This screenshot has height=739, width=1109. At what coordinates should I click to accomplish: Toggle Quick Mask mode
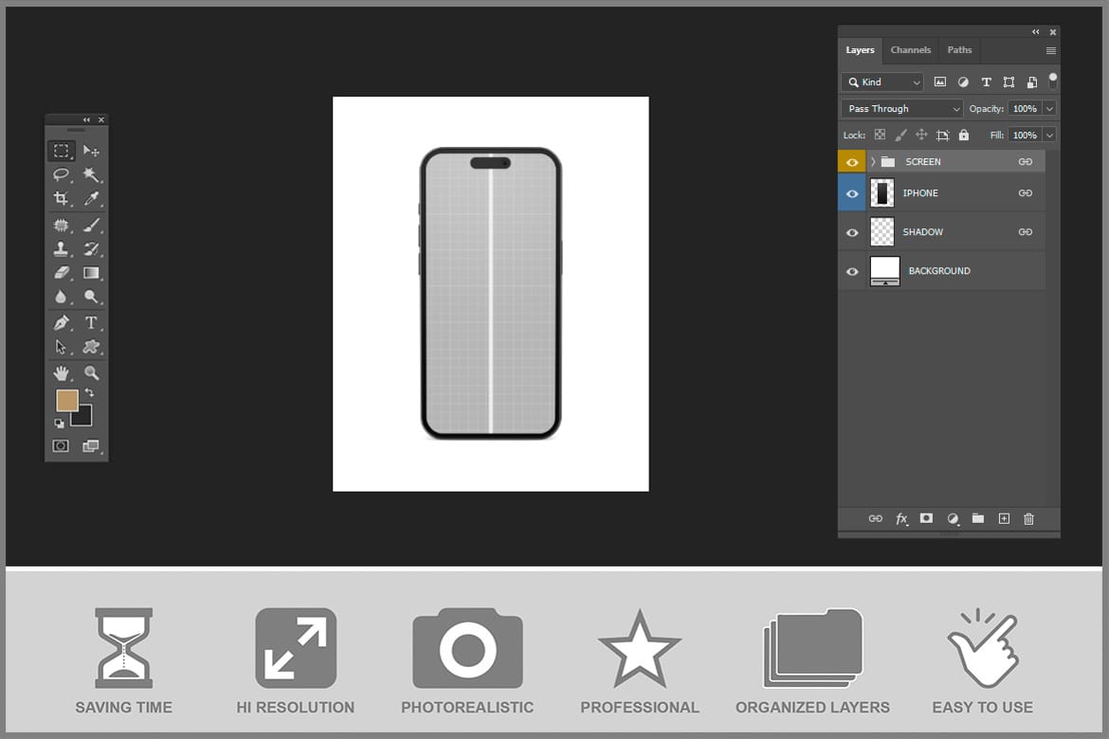click(62, 445)
